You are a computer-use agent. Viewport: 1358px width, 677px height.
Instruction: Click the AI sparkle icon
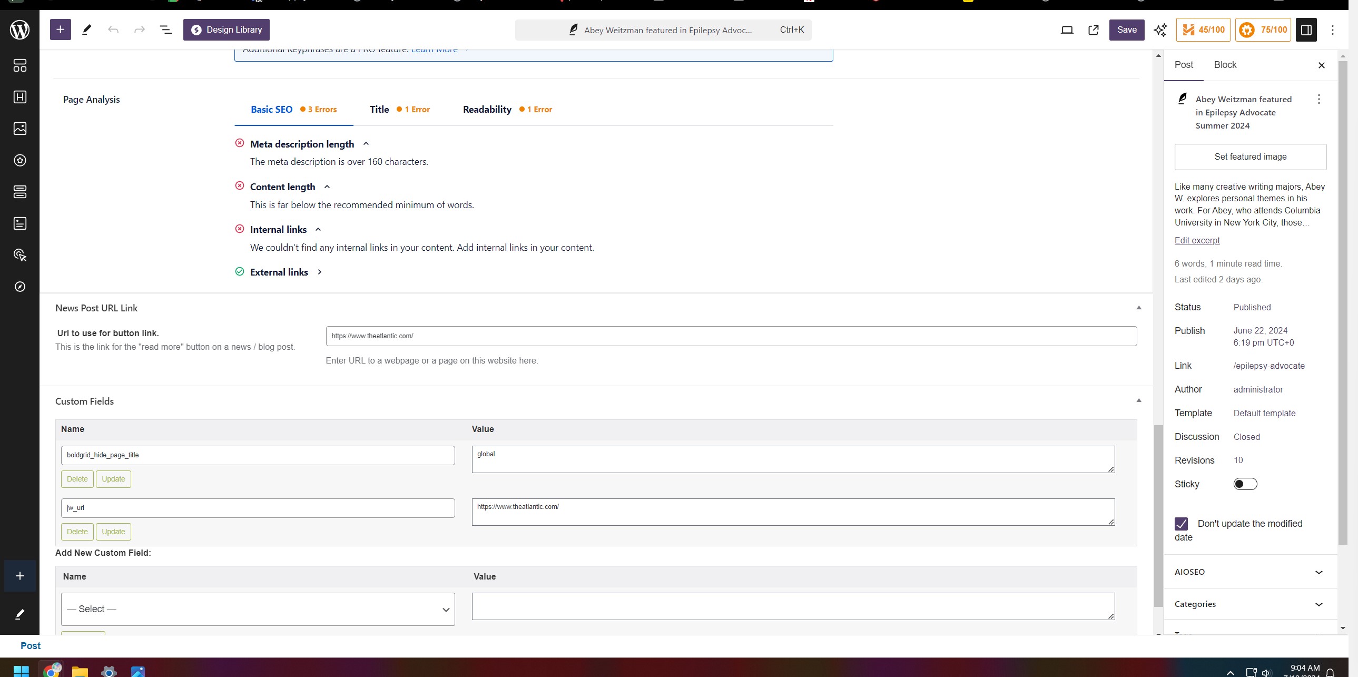click(x=1160, y=30)
